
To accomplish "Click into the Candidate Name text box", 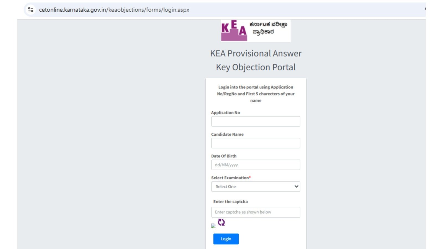I will [x=255, y=143].
